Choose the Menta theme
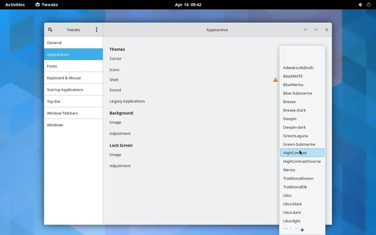The height and width of the screenshot is (235, 376). tap(302, 170)
